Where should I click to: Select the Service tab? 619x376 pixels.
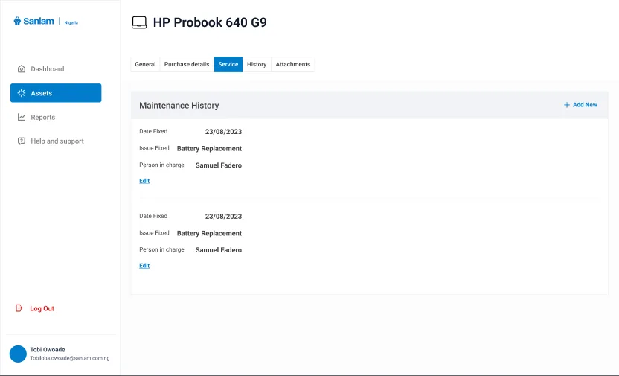tap(228, 64)
